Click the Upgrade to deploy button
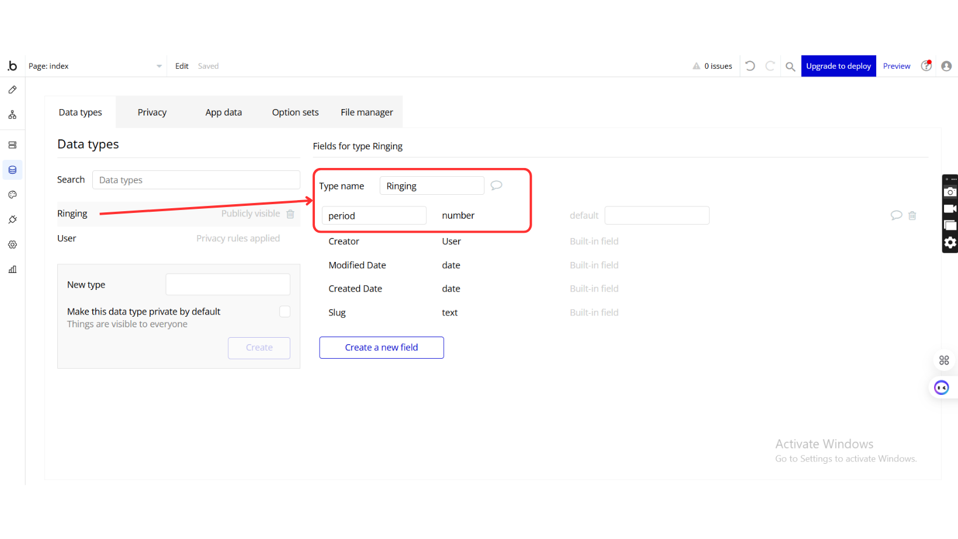Screen dimensions: 958x539 [x=838, y=66]
